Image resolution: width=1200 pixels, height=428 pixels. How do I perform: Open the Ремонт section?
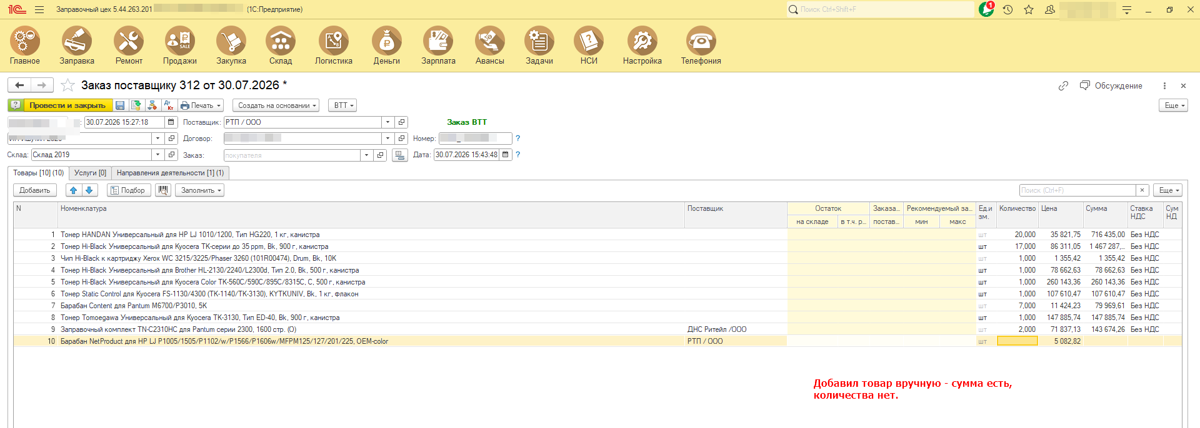click(129, 46)
